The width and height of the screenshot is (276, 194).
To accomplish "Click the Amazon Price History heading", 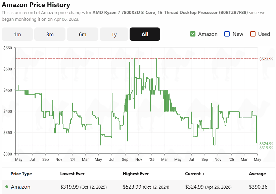I will [x=36, y=5].
